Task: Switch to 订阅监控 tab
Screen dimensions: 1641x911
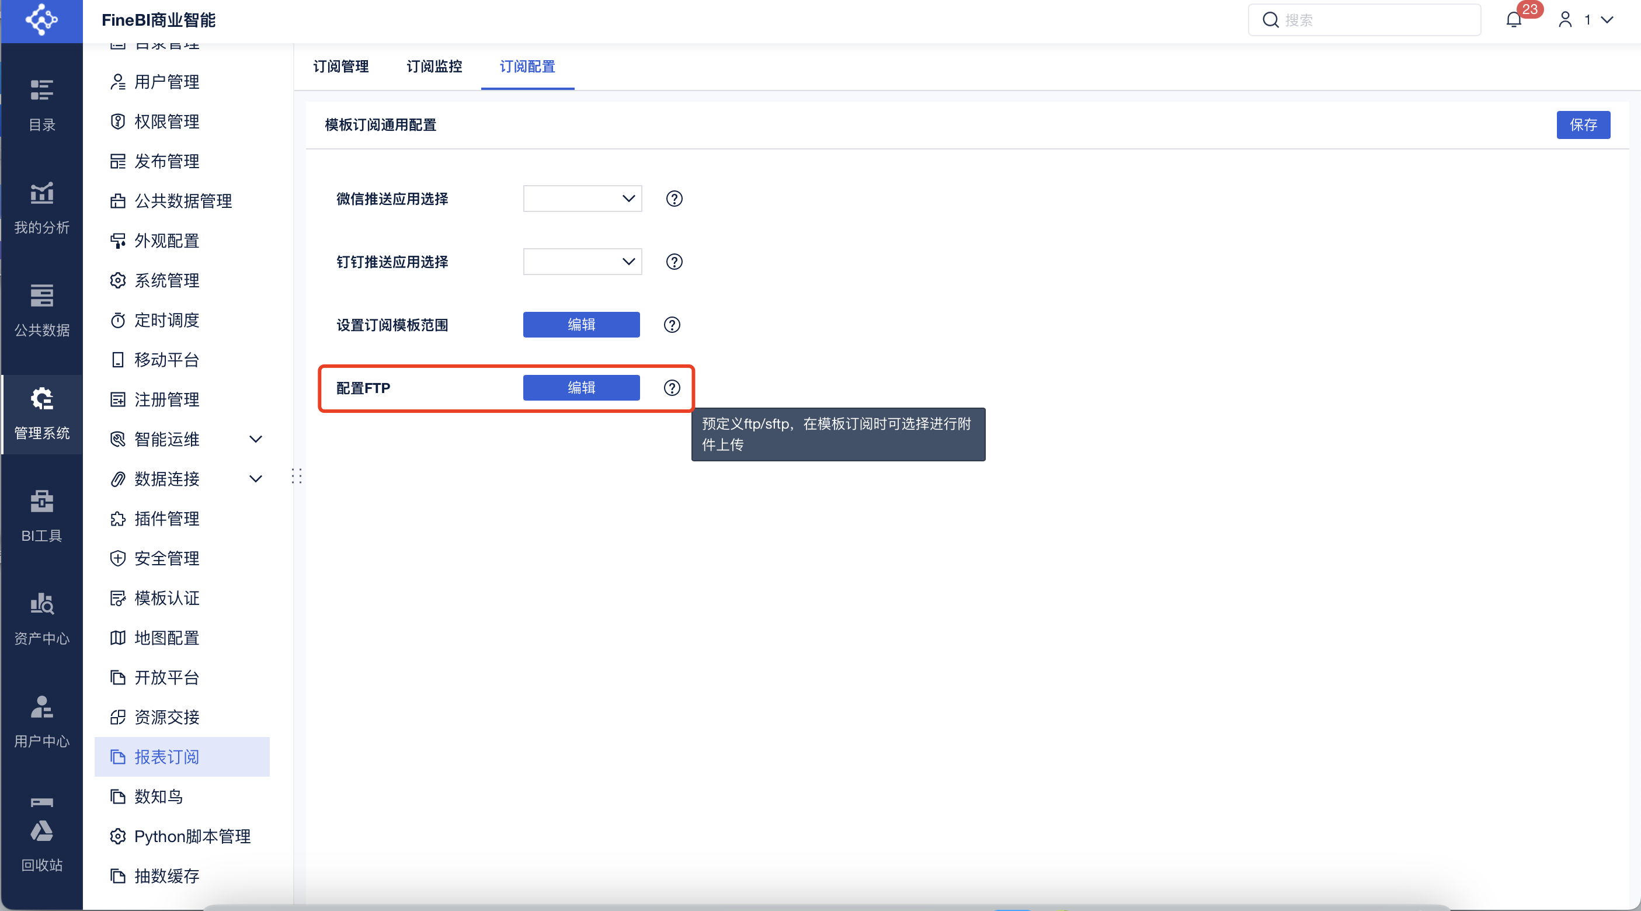Action: (434, 66)
